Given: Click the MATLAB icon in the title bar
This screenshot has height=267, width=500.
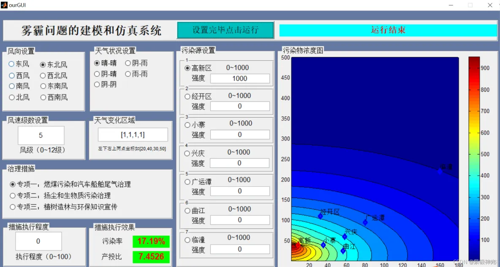Looking at the screenshot, I should click(4, 5).
